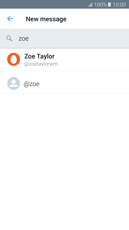Tap the dark status bar strip
The height and width of the screenshot is (230, 129).
tap(44, 4)
